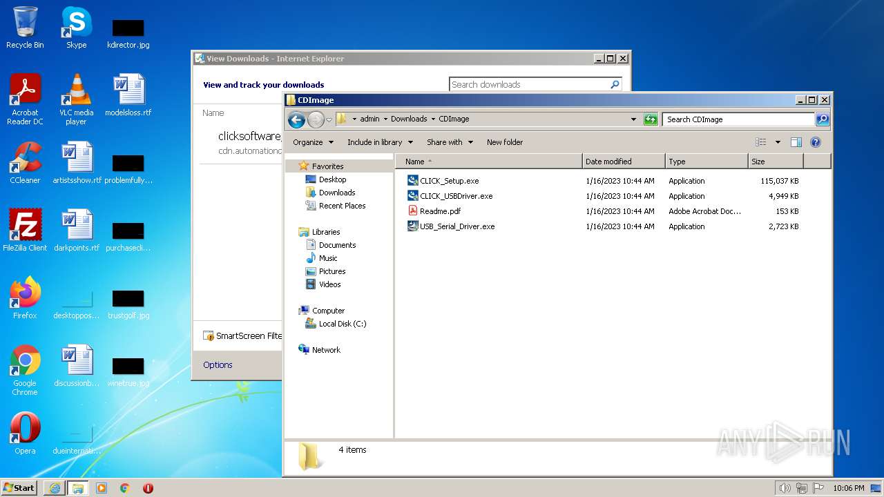Select Downloads in navigation pane
The height and width of the screenshot is (497, 884).
coord(330,193)
